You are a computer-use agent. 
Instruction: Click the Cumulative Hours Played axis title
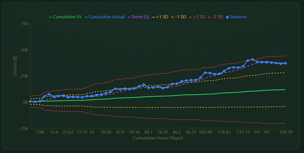pyautogui.click(x=158, y=138)
